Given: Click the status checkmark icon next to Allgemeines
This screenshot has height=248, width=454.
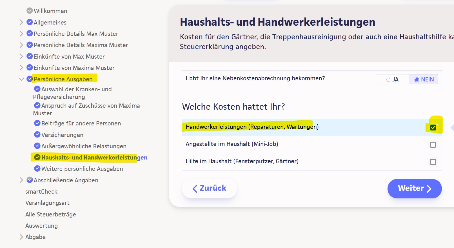Looking at the screenshot, I should 30,22.
